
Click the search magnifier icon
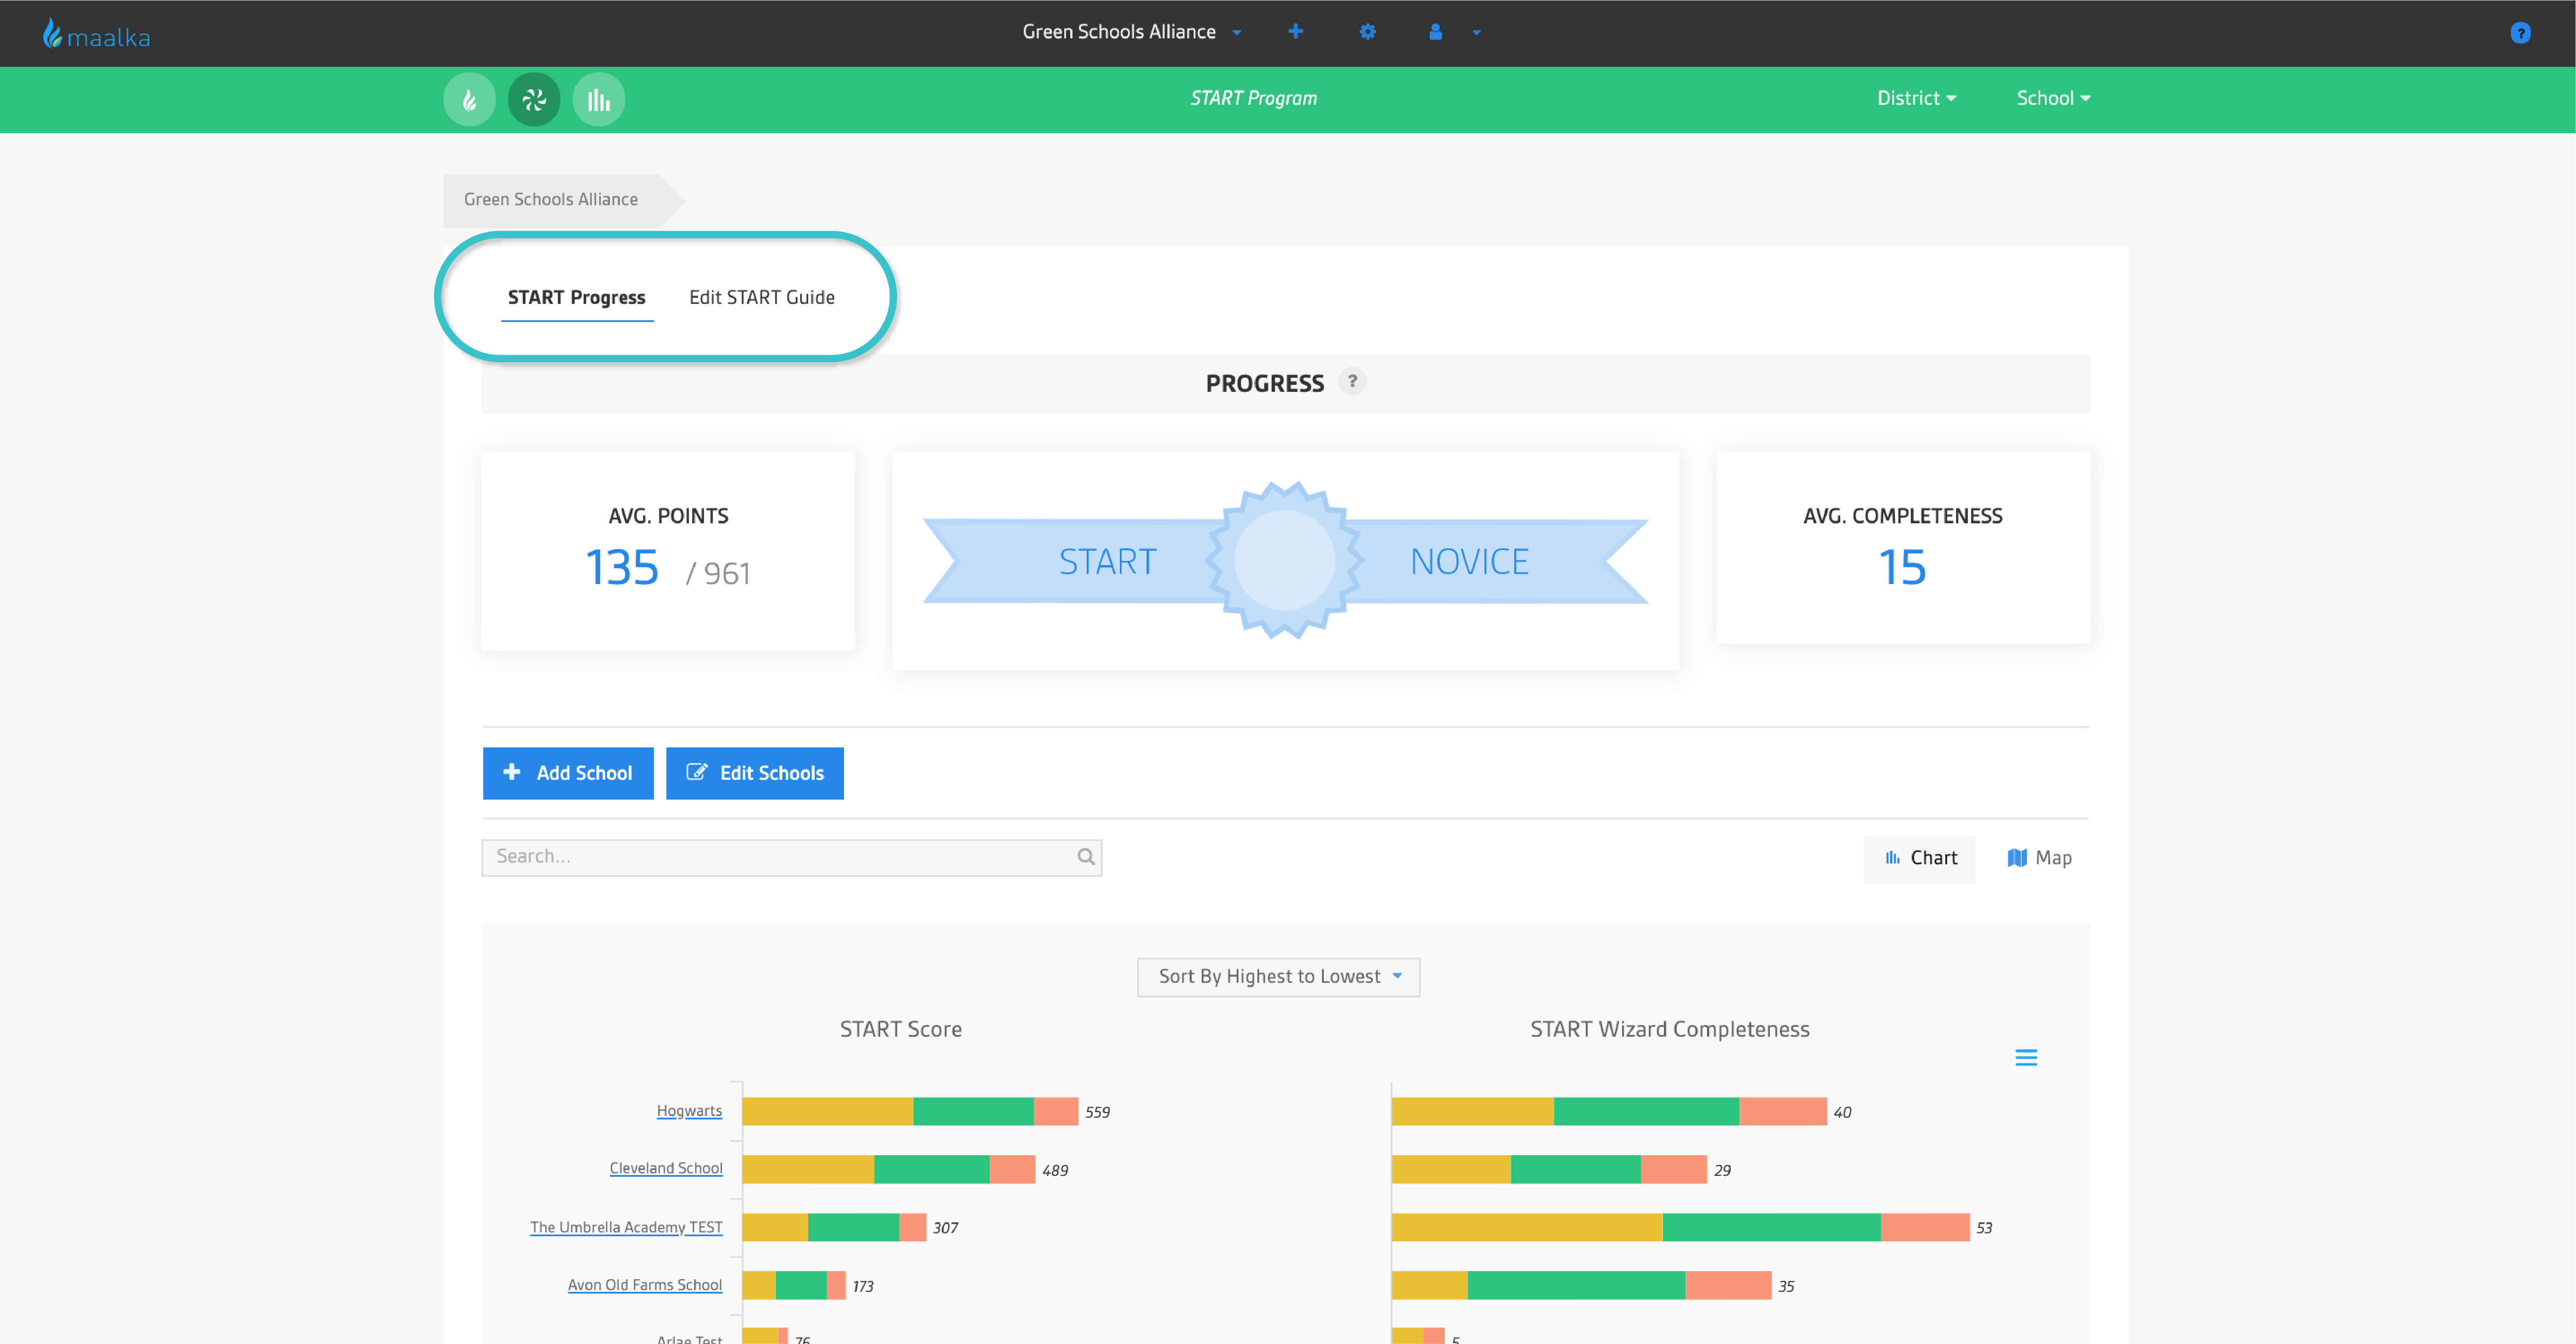pos(1085,857)
